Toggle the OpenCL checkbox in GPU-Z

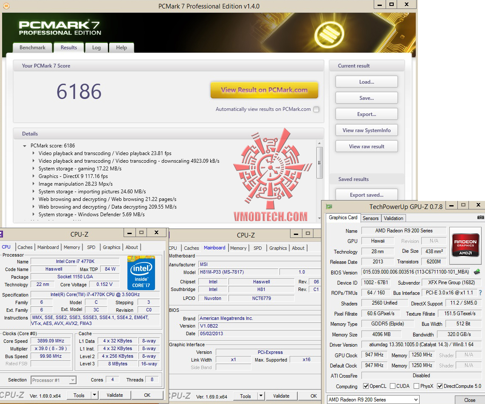pyautogui.click(x=366, y=386)
